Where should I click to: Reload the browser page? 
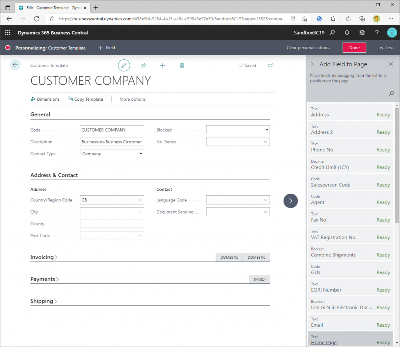(x=37, y=19)
